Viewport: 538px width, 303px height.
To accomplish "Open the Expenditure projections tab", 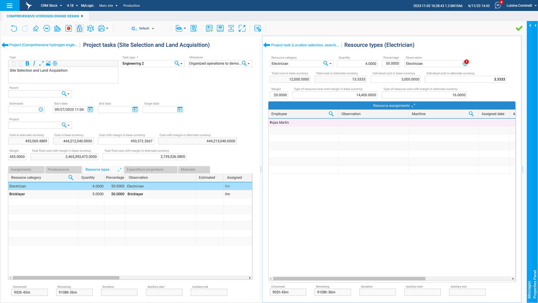I will pyautogui.click(x=145, y=169).
